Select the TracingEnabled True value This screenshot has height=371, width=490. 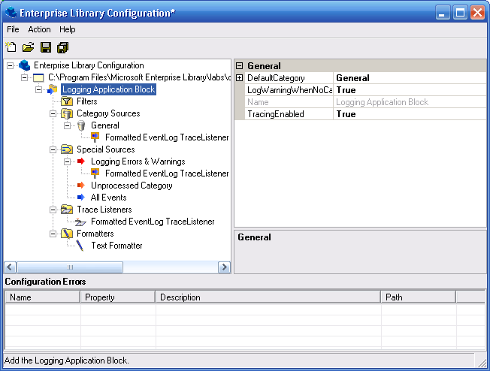[346, 114]
